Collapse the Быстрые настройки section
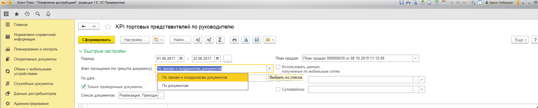The image size is (538, 108). click(x=102, y=51)
